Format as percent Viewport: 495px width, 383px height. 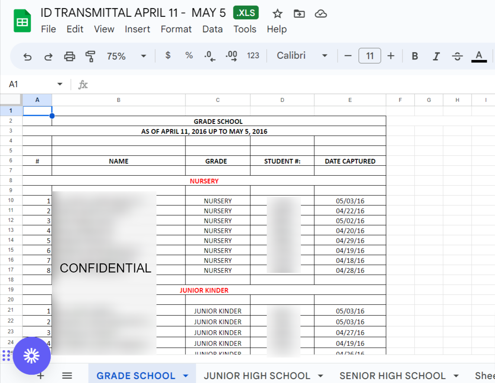point(189,55)
